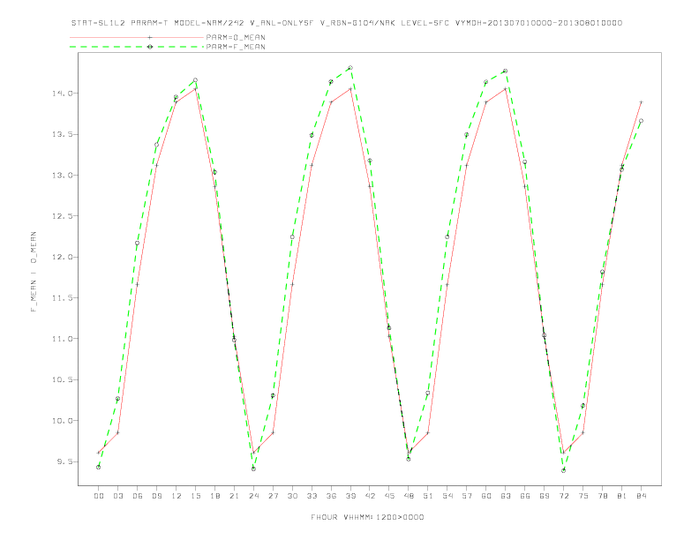Click the 18 forecast hour tick label

tap(214, 496)
